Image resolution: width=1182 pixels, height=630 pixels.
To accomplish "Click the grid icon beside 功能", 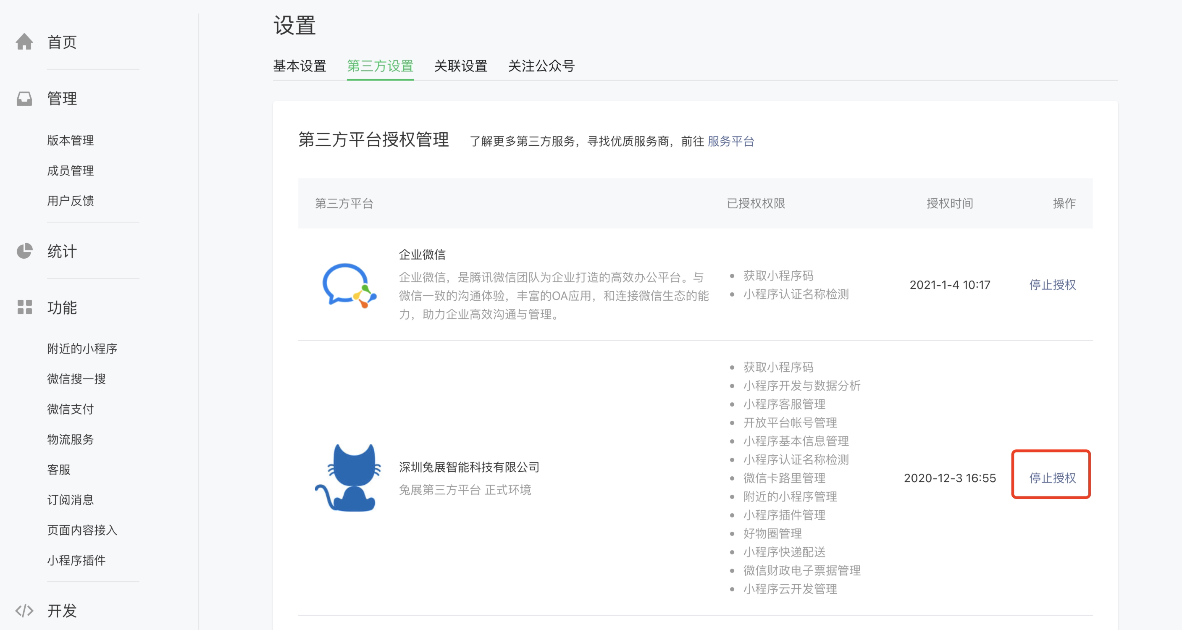I will point(24,307).
